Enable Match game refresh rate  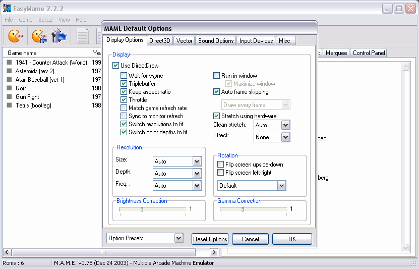click(x=124, y=108)
